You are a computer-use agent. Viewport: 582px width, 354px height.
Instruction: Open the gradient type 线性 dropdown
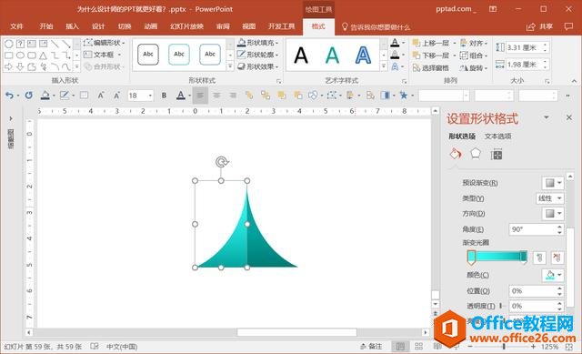click(549, 198)
